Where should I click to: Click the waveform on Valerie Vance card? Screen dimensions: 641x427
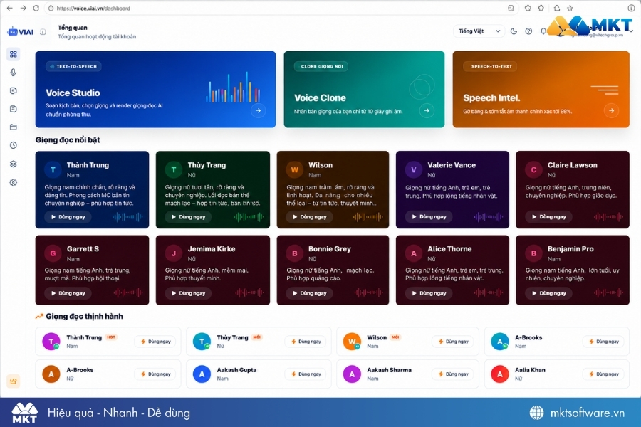pyautogui.click(x=488, y=217)
